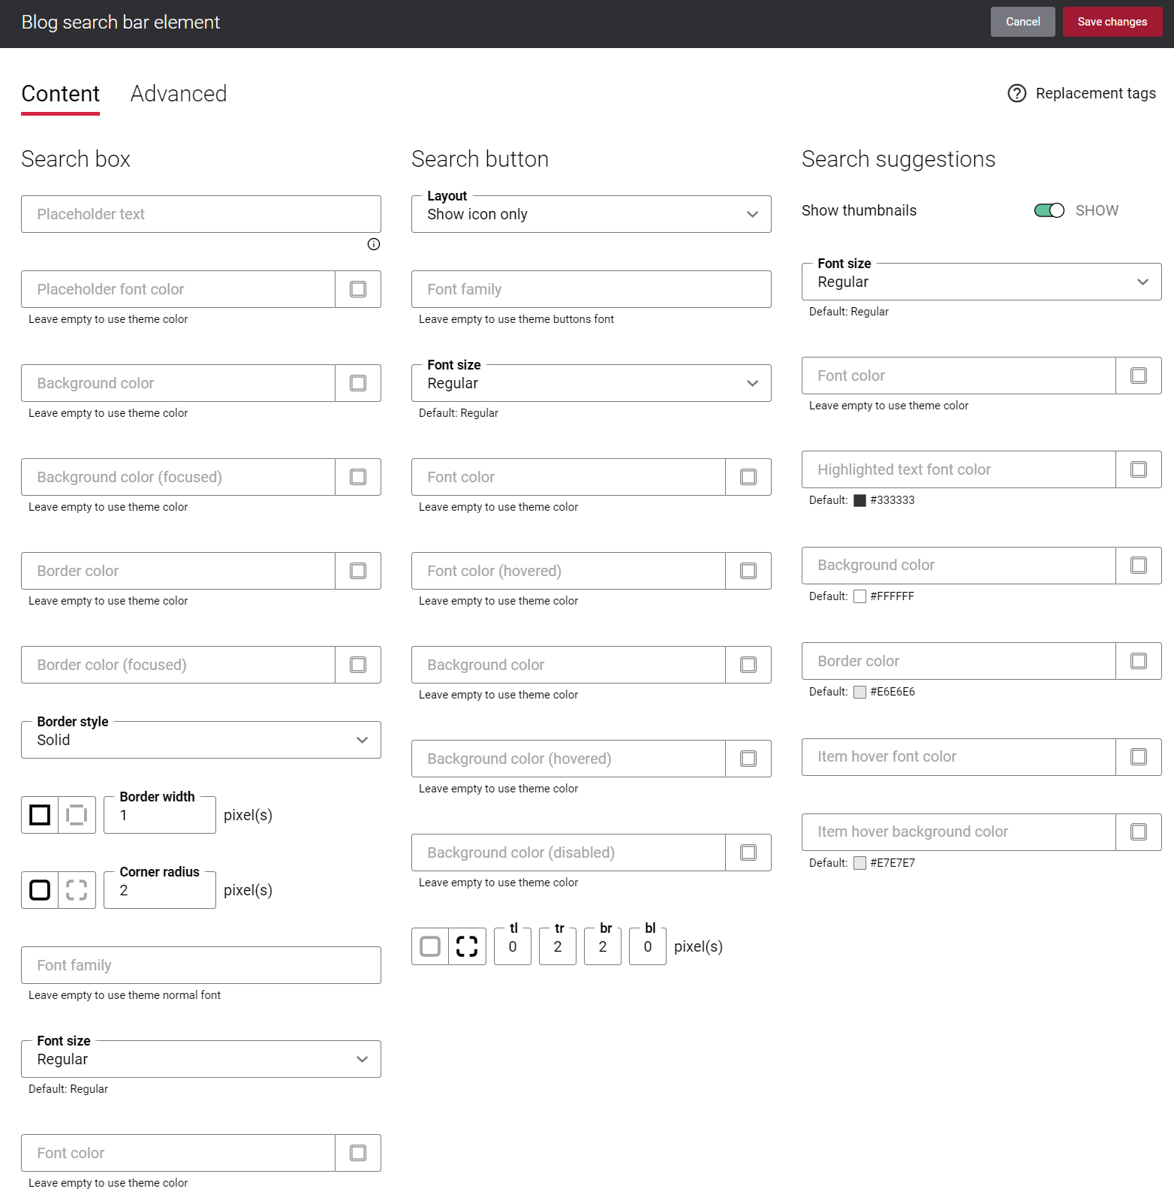Screen dimensions: 1174x1195
Task: Open color picker for Font color (hovered)
Action: coord(748,571)
